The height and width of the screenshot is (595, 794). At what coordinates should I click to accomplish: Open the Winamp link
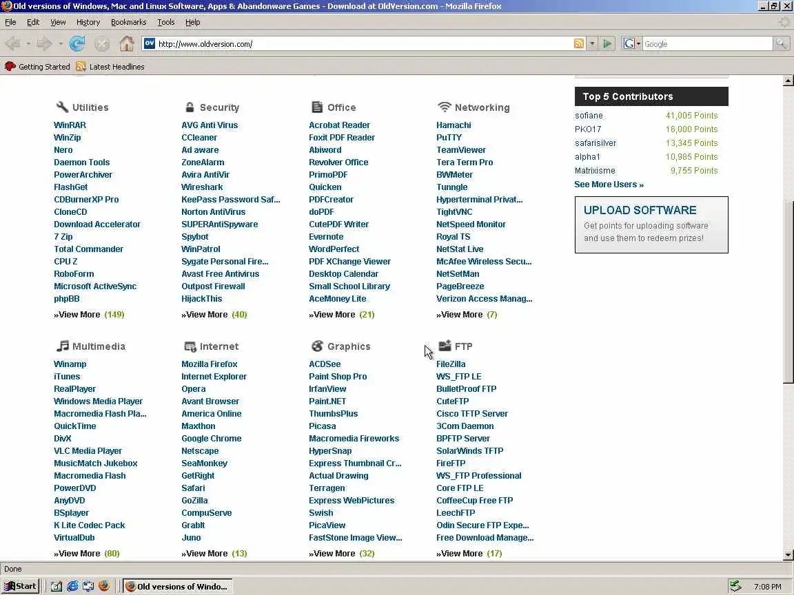(70, 364)
